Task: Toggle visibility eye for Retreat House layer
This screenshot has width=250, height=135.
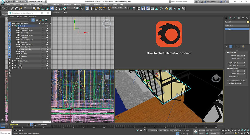Action: (x=15, y=61)
